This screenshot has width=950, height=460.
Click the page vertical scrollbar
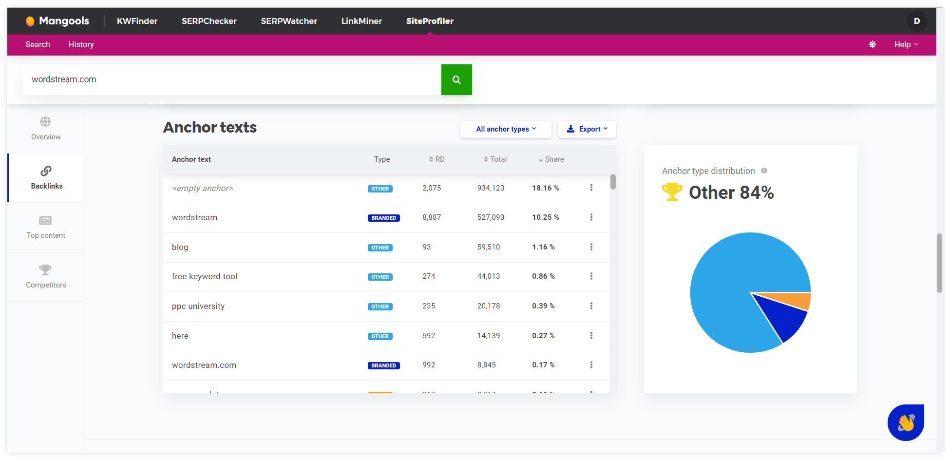tap(939, 263)
